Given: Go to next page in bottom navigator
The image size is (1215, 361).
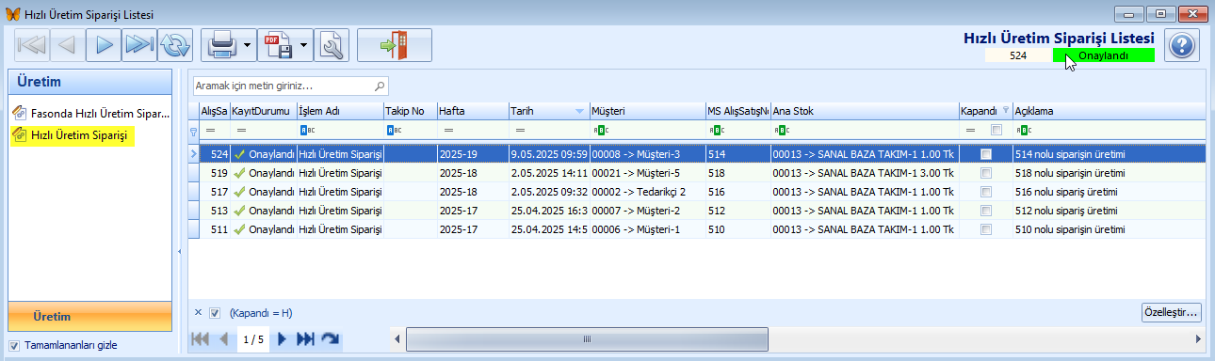Looking at the screenshot, I should tap(282, 338).
